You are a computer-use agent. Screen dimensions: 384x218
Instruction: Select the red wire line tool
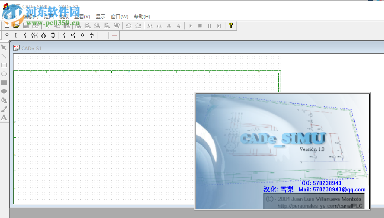click(x=114, y=35)
